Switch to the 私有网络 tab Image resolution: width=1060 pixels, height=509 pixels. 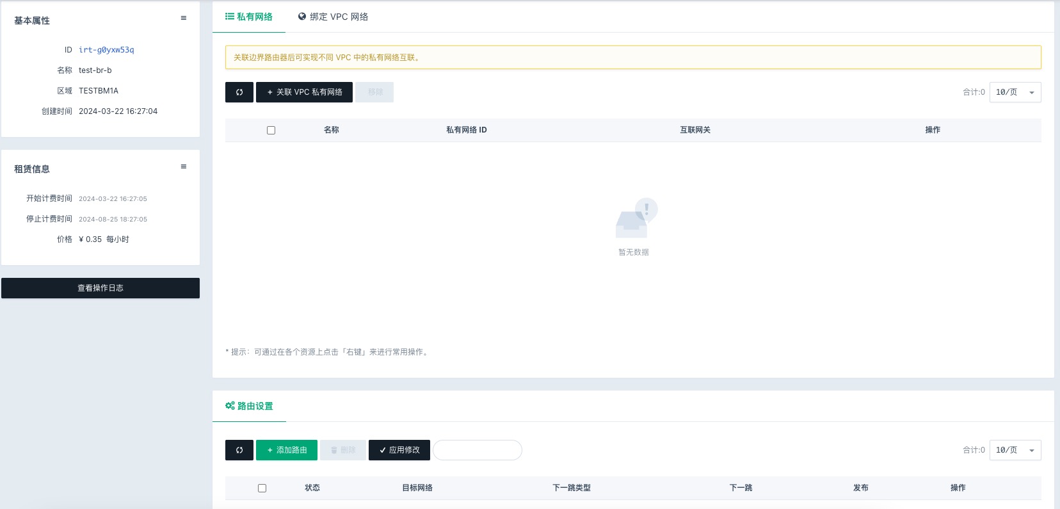coord(249,17)
